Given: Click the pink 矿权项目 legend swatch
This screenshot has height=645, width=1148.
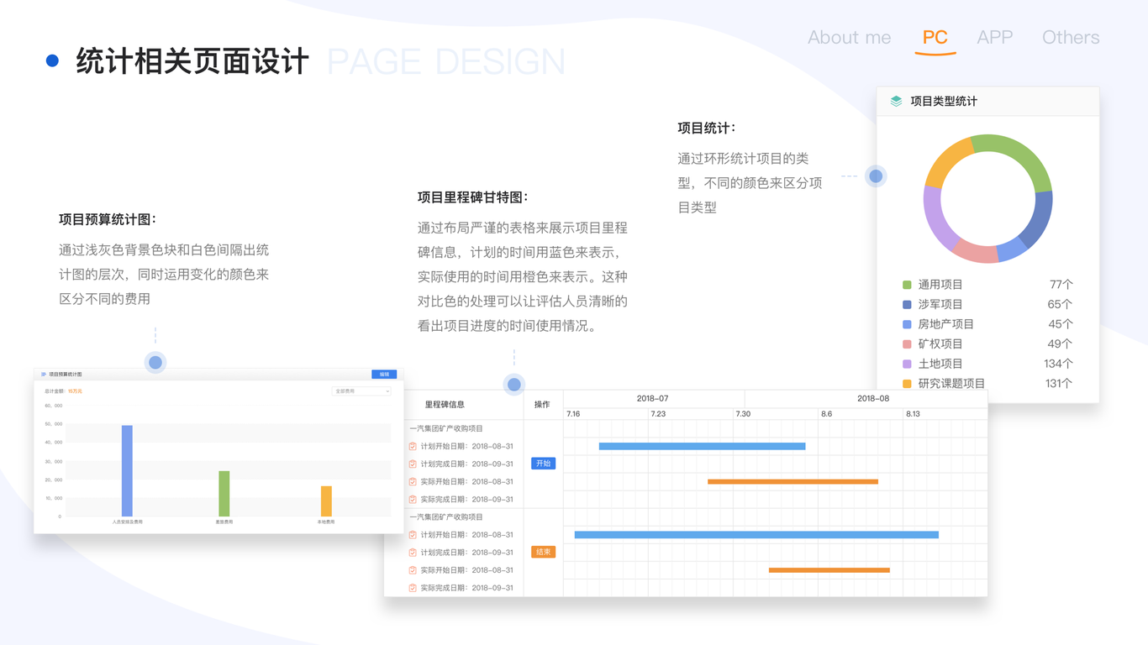Looking at the screenshot, I should (x=907, y=343).
